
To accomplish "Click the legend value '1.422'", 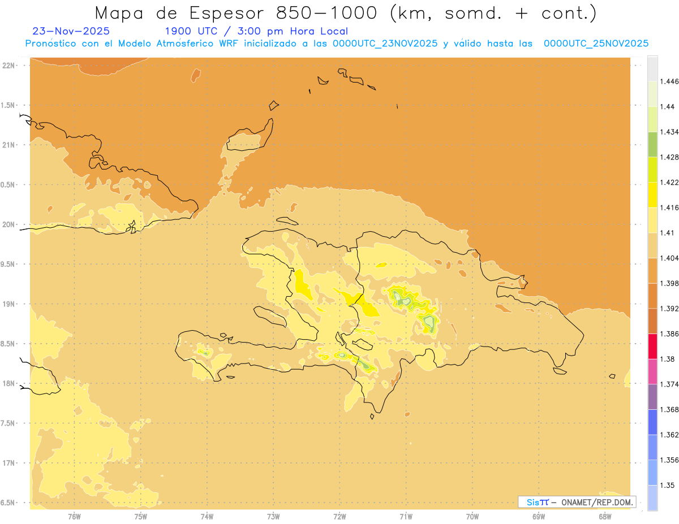I will tap(669, 182).
